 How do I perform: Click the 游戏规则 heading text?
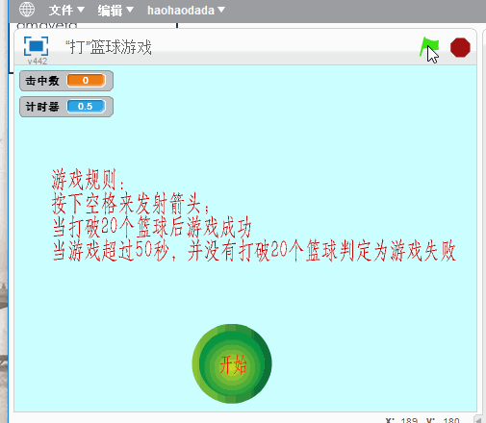point(88,180)
